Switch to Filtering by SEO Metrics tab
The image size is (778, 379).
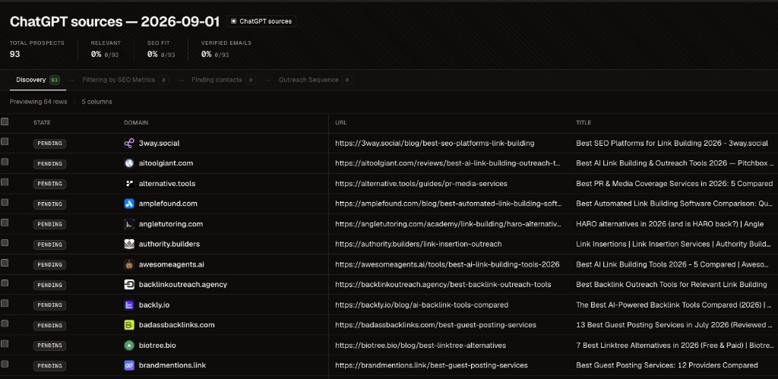[x=125, y=80]
